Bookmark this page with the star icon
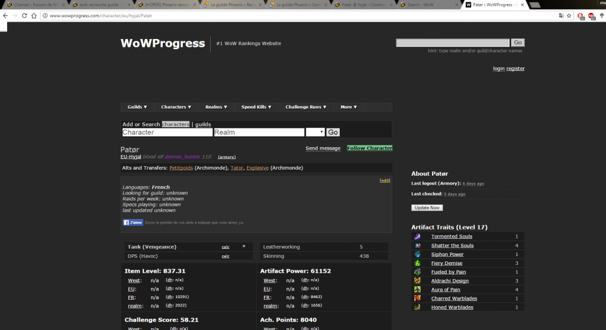The width and height of the screenshot is (606, 330). [x=569, y=16]
